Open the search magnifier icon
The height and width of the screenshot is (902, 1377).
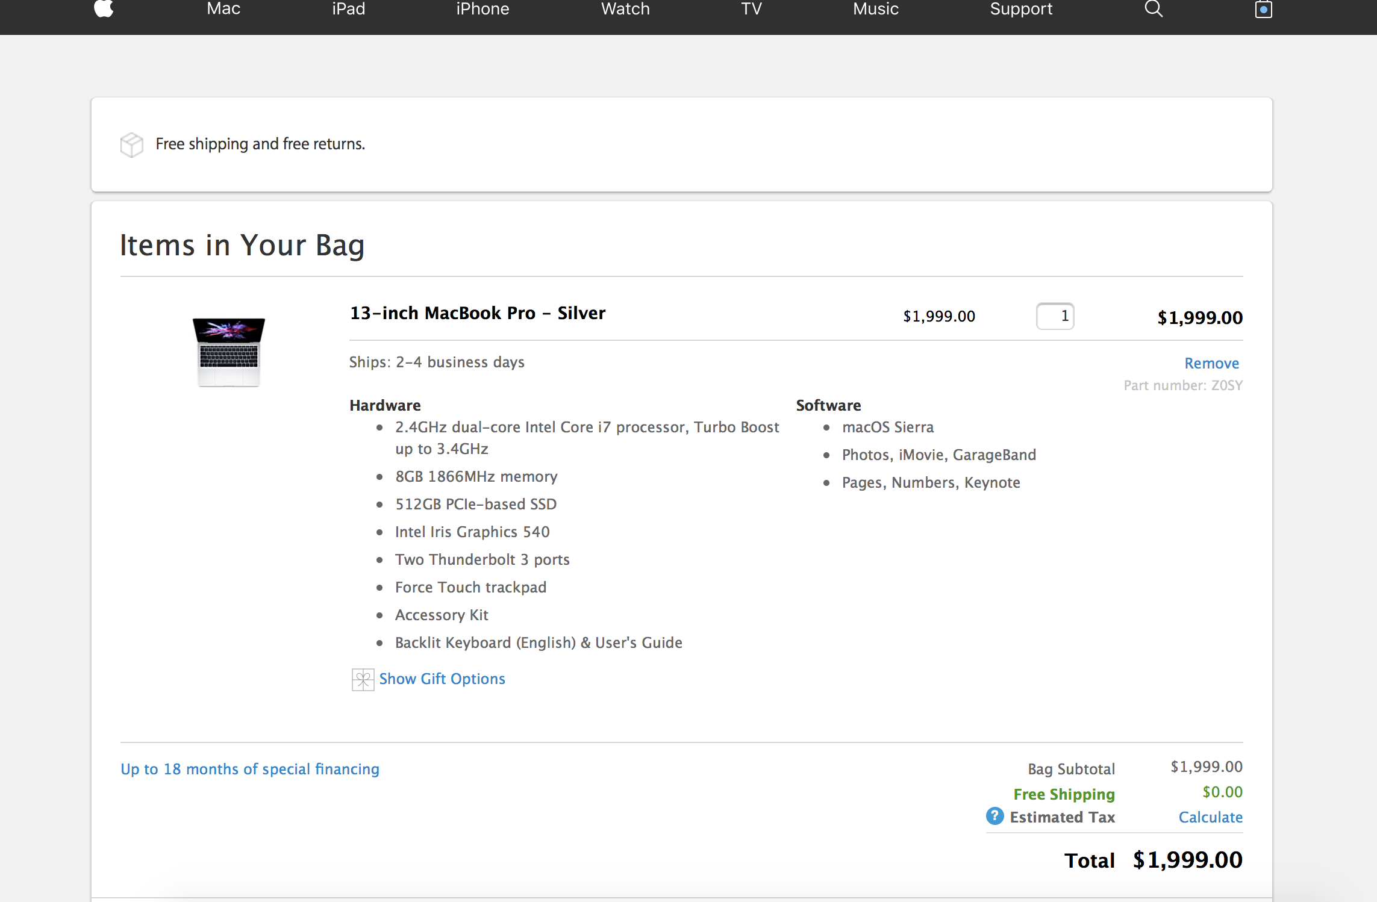(x=1154, y=8)
